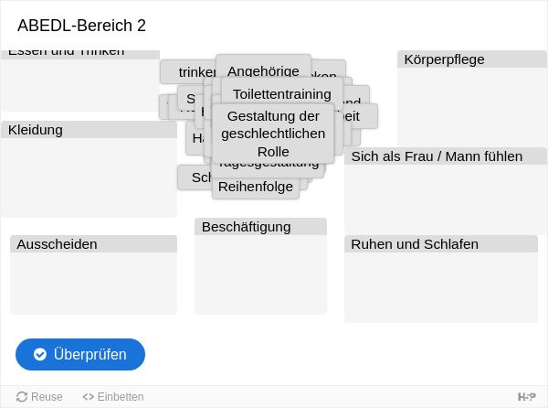This screenshot has width=548, height=408.
Task: Click the Überprüfen button
Action: point(80,354)
